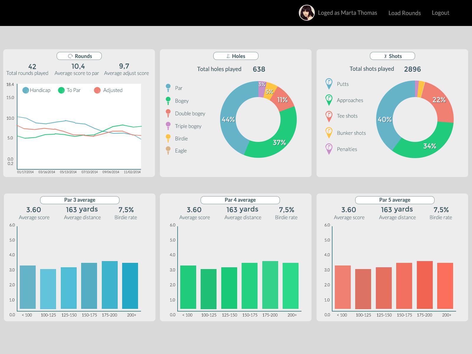Click the 44% blue donut segment
The height and width of the screenshot is (354, 472).
pos(229,119)
